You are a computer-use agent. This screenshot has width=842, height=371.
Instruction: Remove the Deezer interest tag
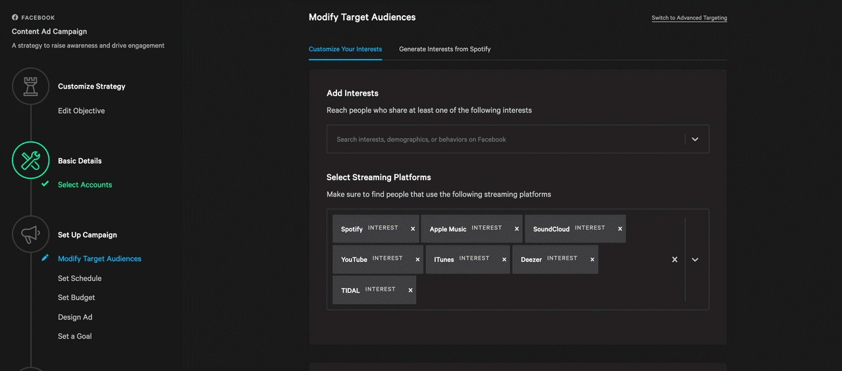click(x=592, y=259)
